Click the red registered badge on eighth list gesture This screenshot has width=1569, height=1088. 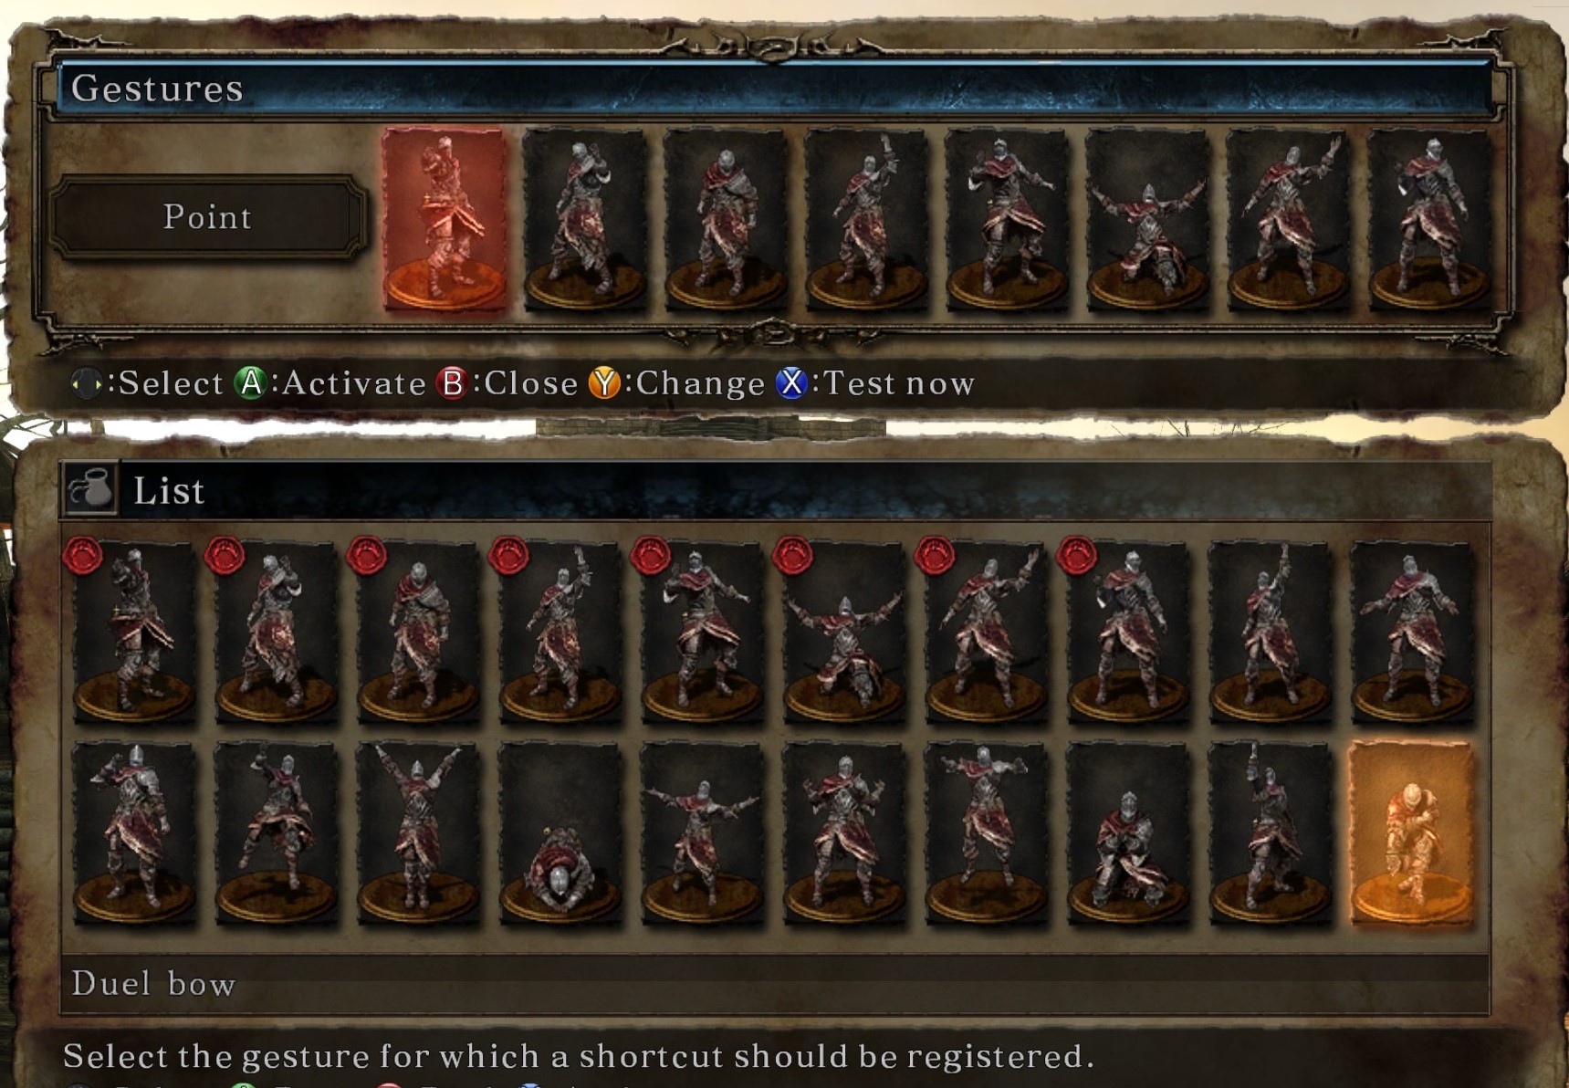(x=1077, y=556)
